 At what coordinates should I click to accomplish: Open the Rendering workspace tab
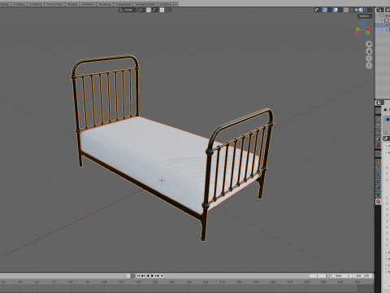pyautogui.click(x=105, y=4)
